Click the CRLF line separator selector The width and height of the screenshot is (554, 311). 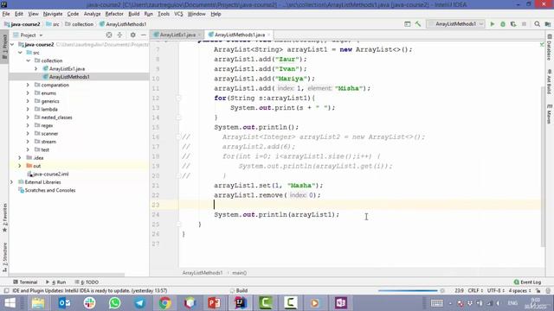pyautogui.click(x=475, y=290)
